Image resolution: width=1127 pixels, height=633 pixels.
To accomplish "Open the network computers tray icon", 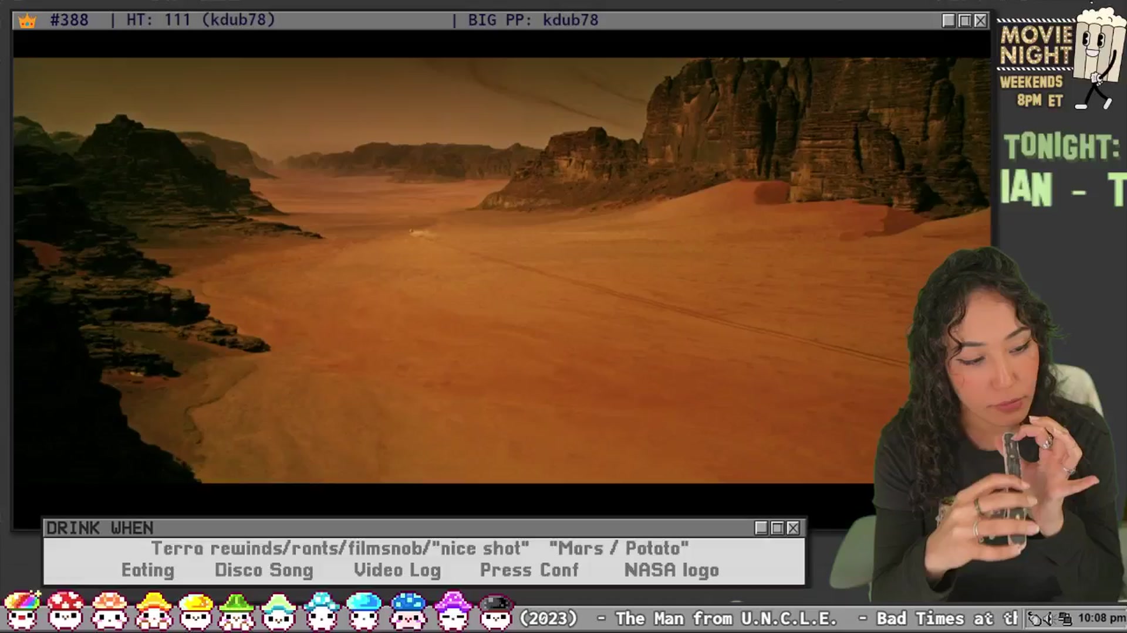I will pyautogui.click(x=1065, y=619).
